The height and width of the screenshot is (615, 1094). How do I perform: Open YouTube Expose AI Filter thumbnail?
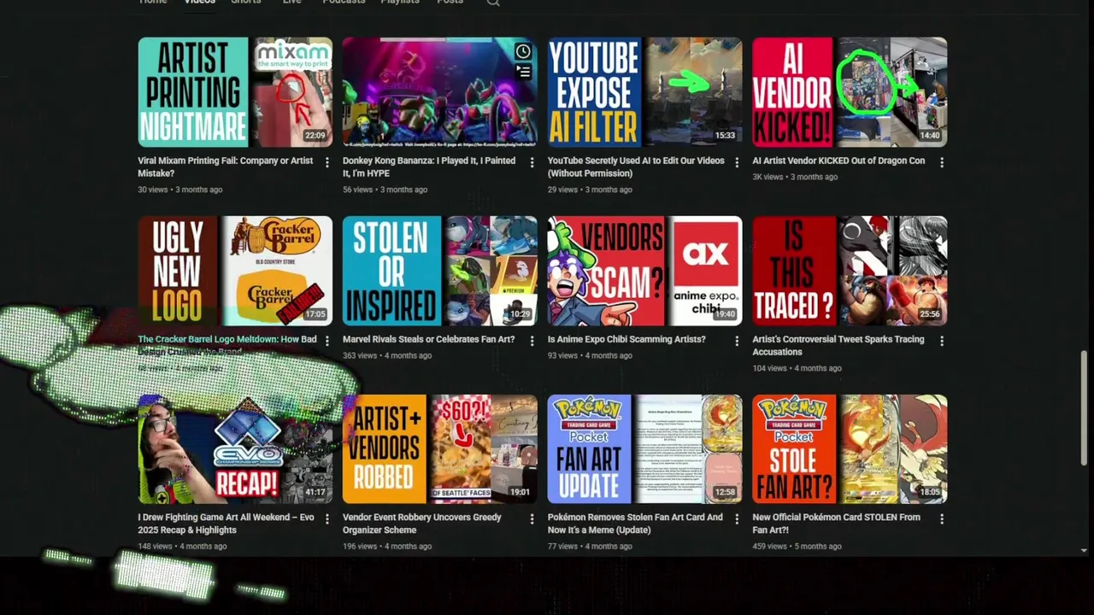pos(645,92)
